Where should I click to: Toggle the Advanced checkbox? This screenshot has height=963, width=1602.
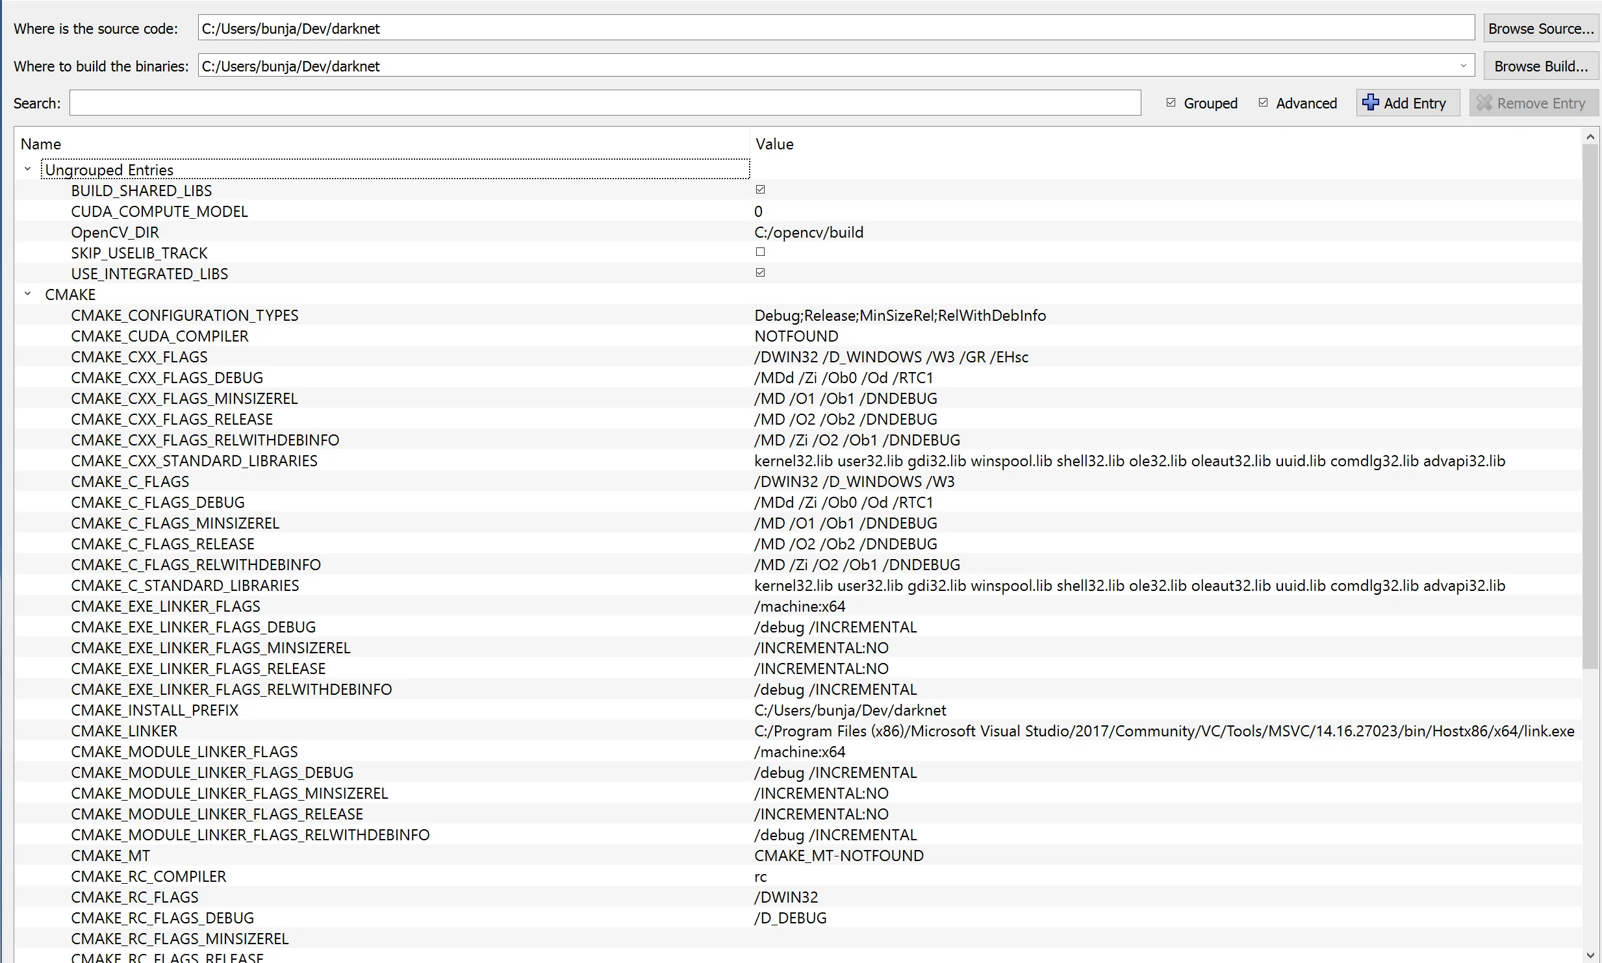1263,103
